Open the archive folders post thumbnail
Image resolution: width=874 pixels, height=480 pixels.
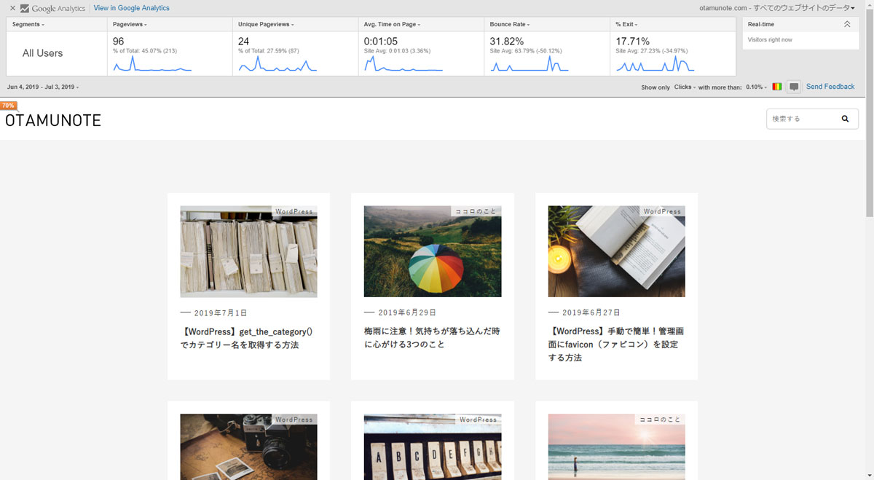click(248, 251)
